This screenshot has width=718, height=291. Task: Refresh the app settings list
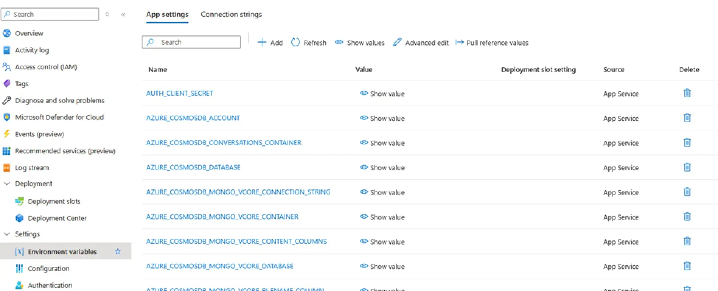(x=309, y=43)
